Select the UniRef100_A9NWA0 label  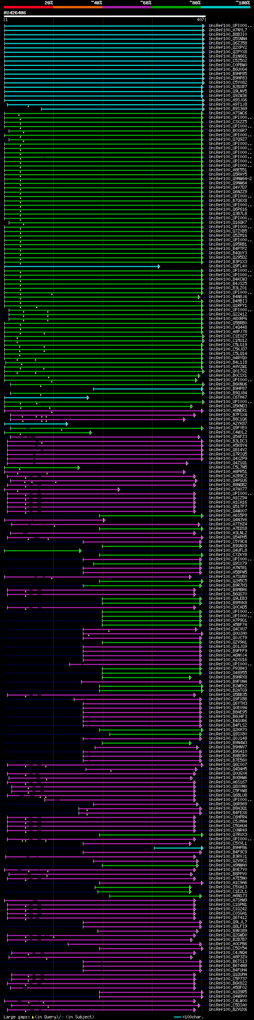click(x=228, y=865)
